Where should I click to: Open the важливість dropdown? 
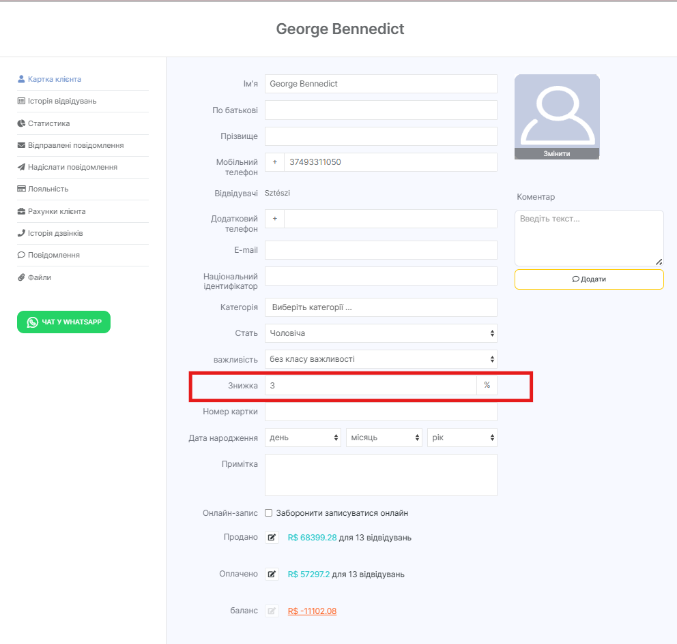(x=381, y=359)
